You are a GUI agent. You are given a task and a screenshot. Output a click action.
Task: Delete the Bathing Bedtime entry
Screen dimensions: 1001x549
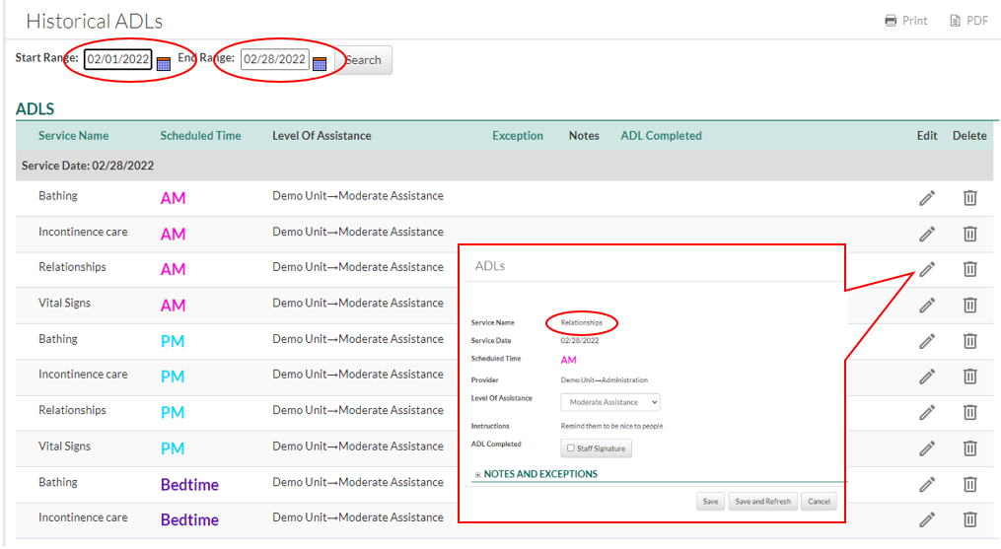969,484
